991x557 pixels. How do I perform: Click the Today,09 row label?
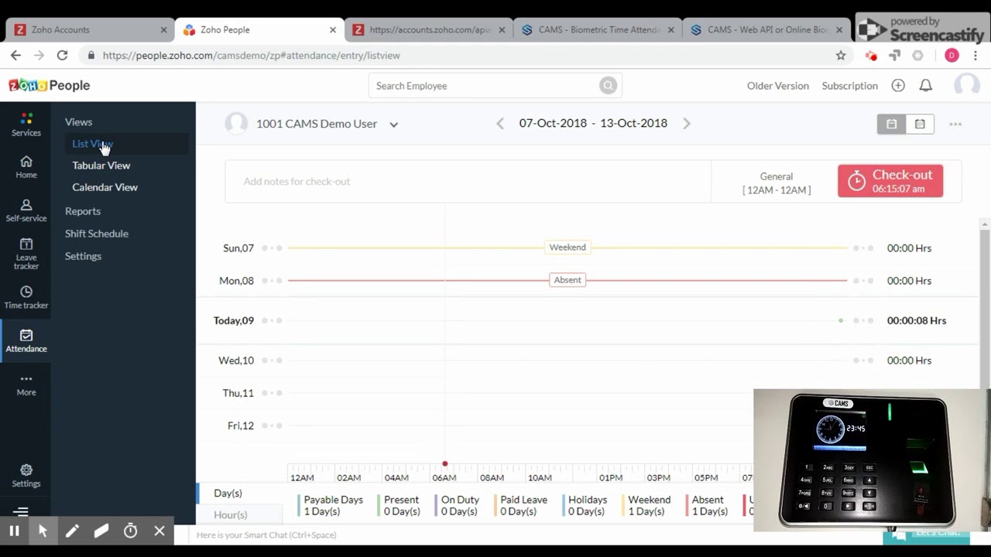(234, 320)
